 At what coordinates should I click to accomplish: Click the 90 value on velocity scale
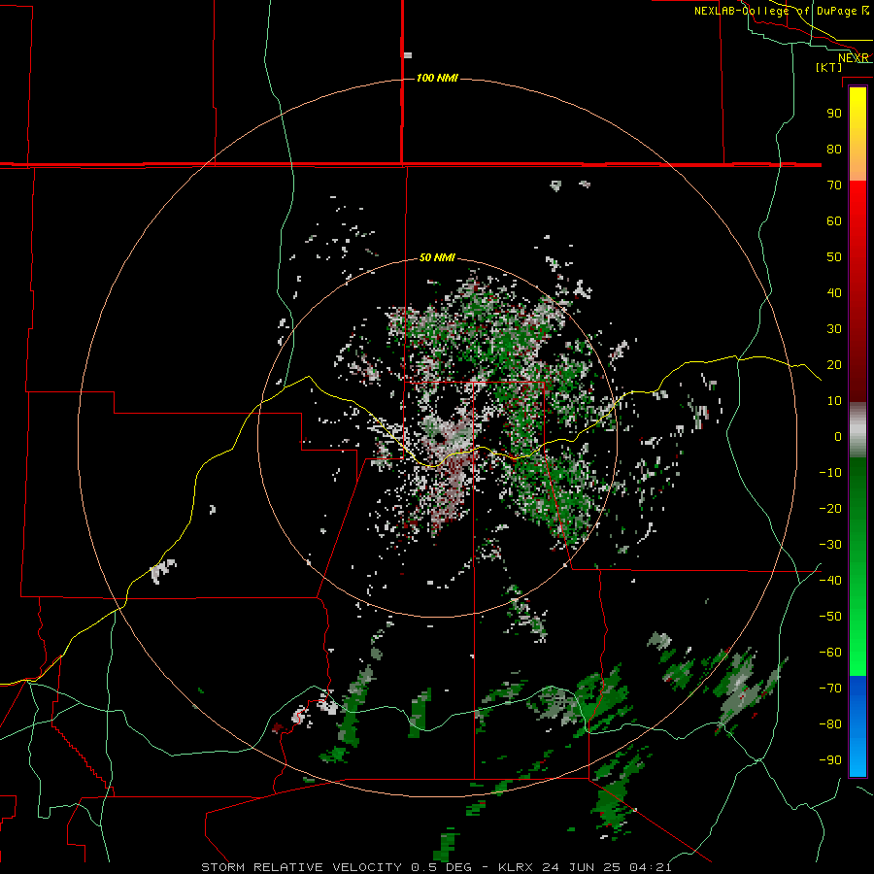click(834, 114)
